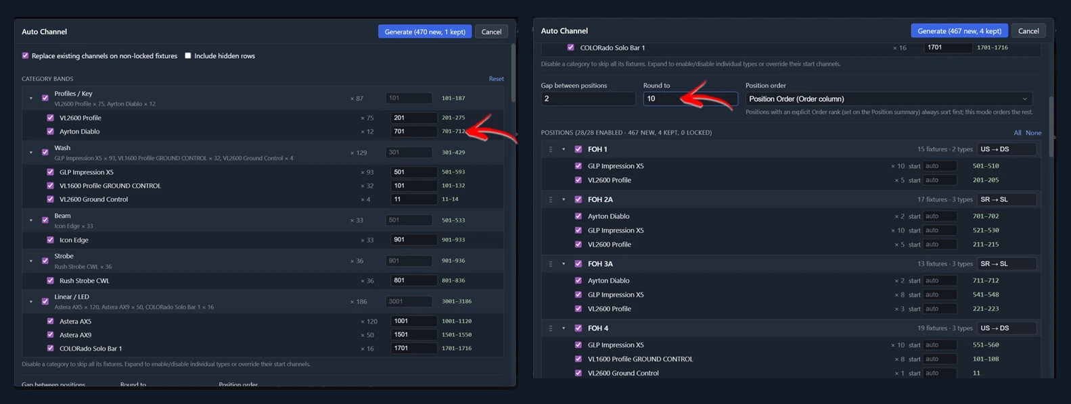Viewport: 1071px width, 404px height.
Task: Click Reset link for category bands
Action: (496, 79)
